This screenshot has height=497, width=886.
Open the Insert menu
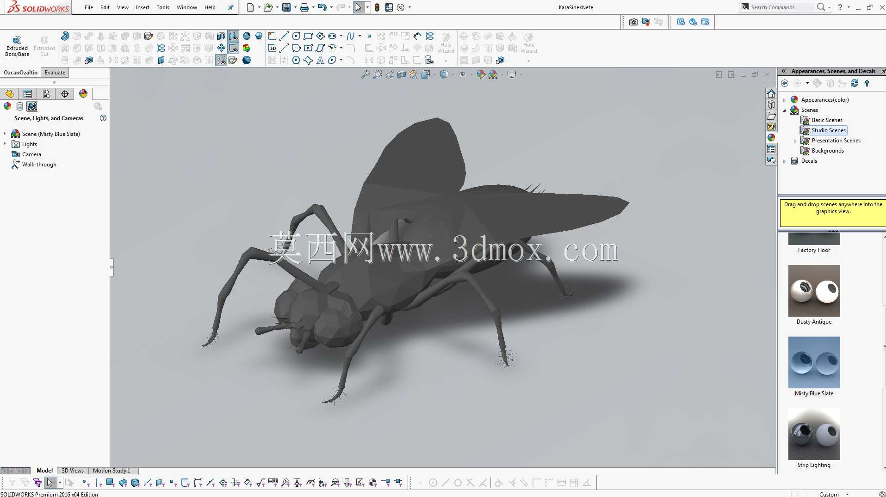(x=143, y=7)
